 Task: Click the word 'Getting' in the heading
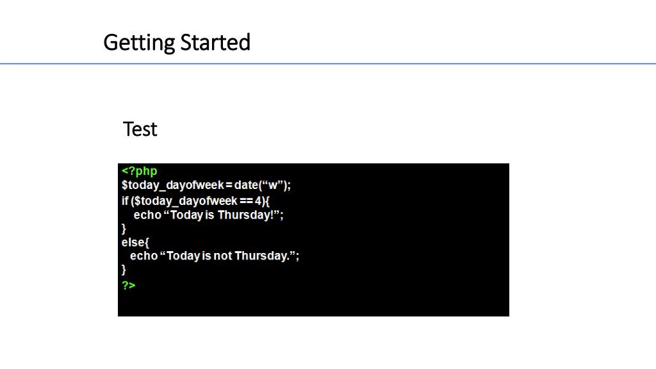139,43
